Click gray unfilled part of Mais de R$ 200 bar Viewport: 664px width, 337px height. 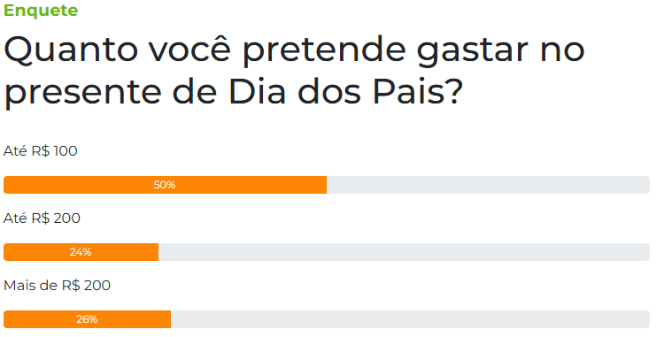410,319
